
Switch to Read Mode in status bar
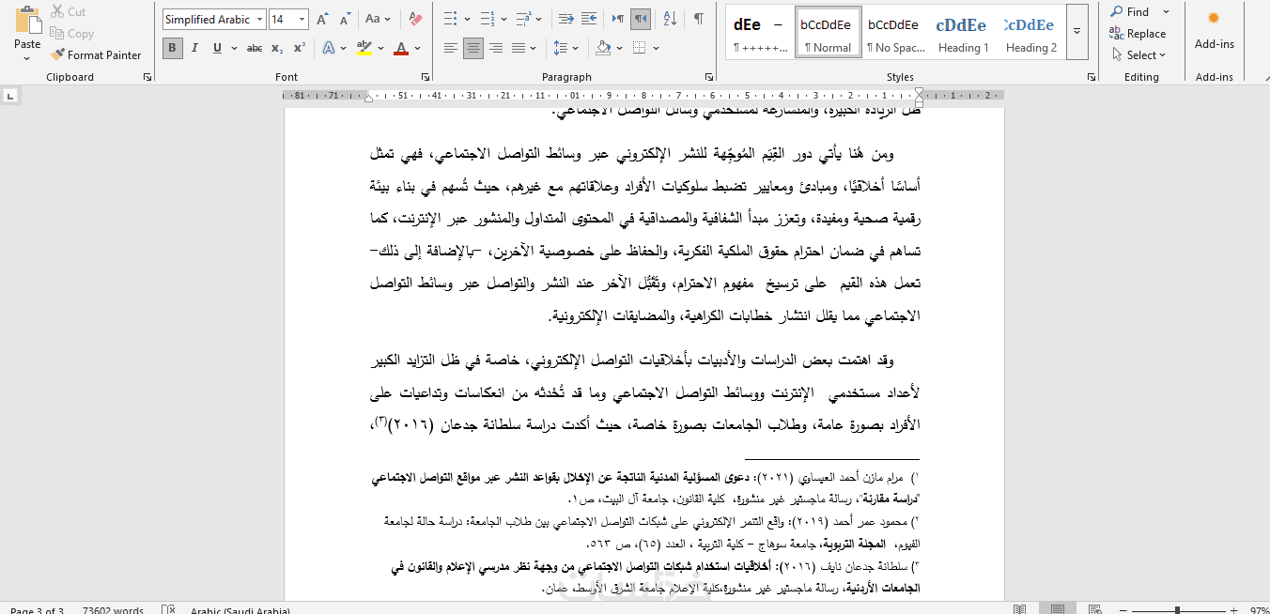coord(1020,609)
